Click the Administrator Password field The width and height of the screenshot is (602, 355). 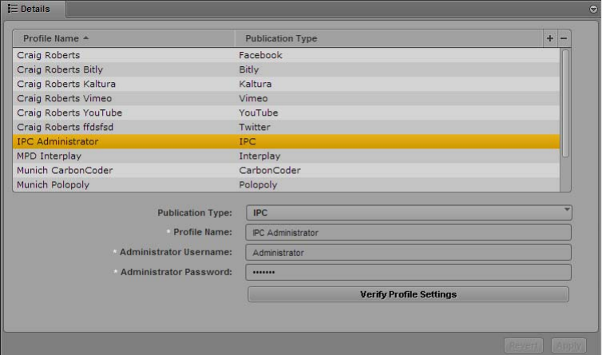tap(410, 273)
